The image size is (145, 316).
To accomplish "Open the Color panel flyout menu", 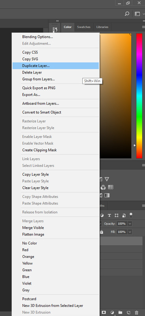I will coord(143,27).
